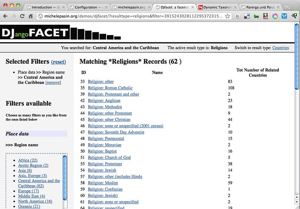Screen dimensions: 300x209
Task: Switch result type to Countries
Action: pos(280,48)
